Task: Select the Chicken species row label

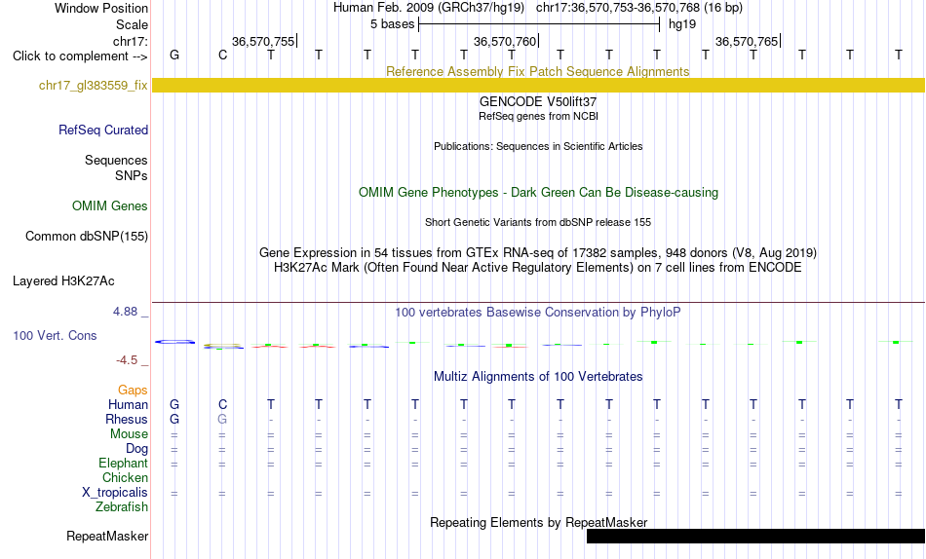Action: tap(125, 477)
